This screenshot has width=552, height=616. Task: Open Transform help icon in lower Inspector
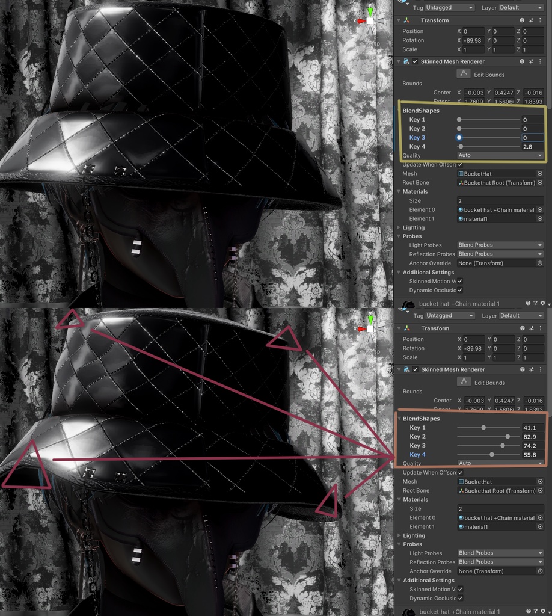tap(522, 328)
